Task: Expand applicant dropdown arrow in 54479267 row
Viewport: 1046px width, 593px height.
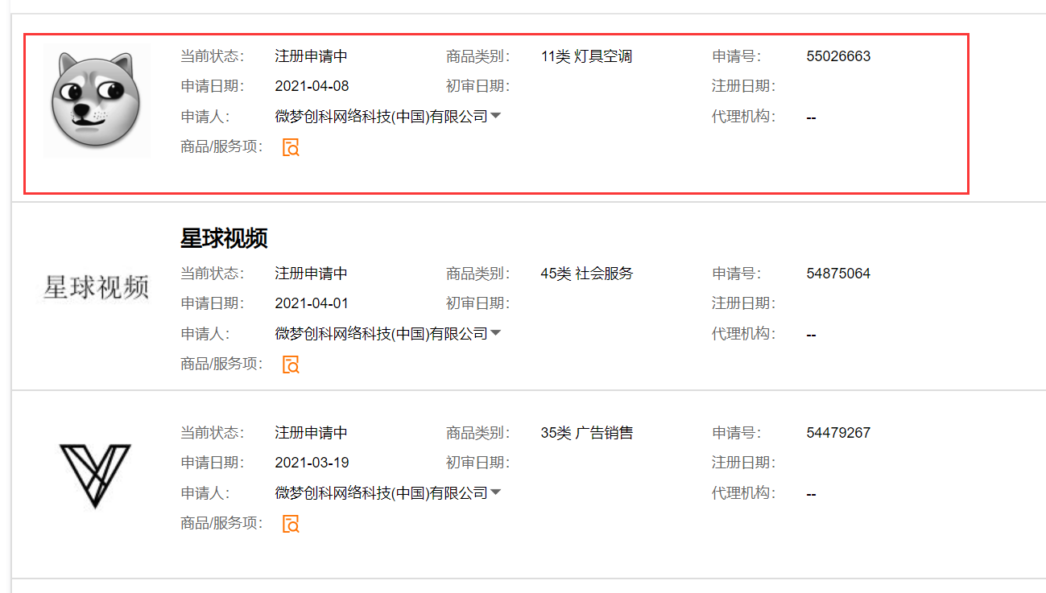Action: click(496, 492)
